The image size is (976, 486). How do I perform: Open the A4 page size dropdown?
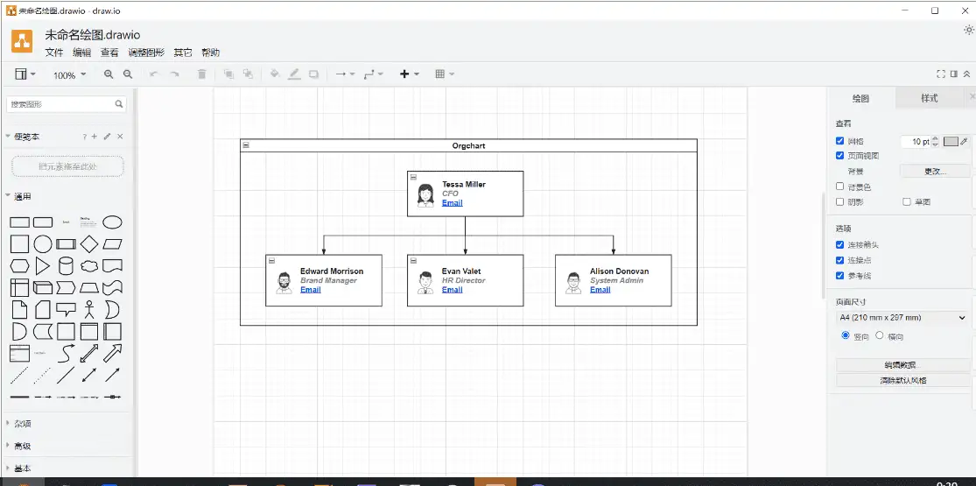tap(902, 318)
